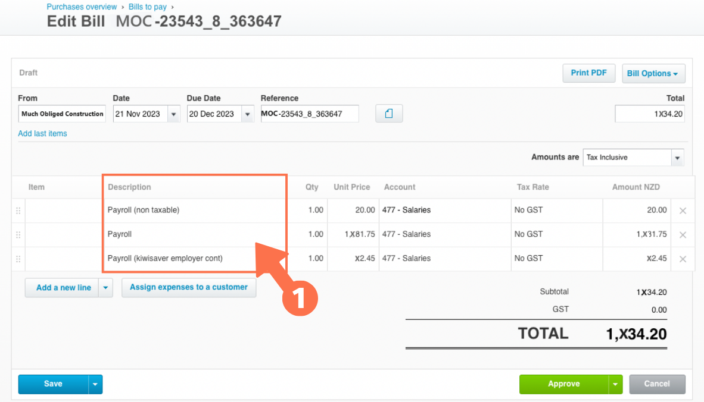This screenshot has height=402, width=704.
Task: Remove the Payroll (non taxable) line with the X icon
Action: pos(683,210)
